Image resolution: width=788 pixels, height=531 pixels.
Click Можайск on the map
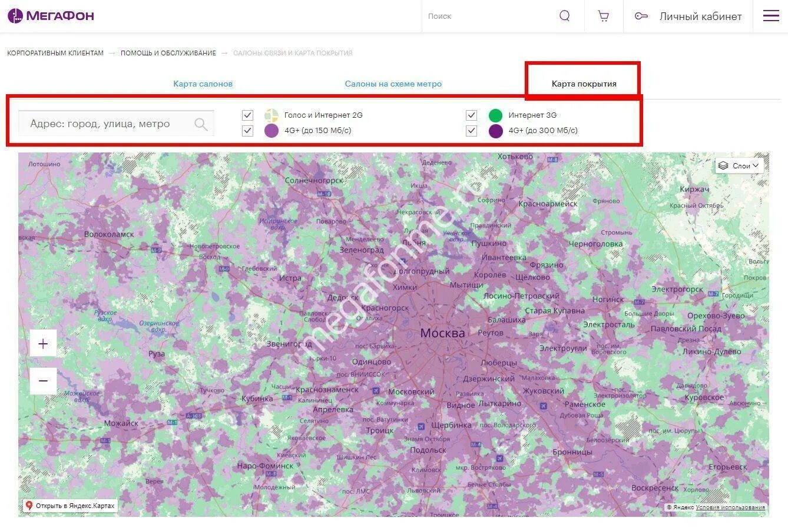(x=121, y=423)
